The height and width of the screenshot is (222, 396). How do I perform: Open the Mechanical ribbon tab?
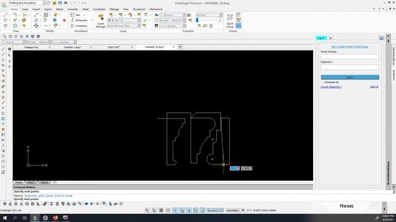[156, 9]
